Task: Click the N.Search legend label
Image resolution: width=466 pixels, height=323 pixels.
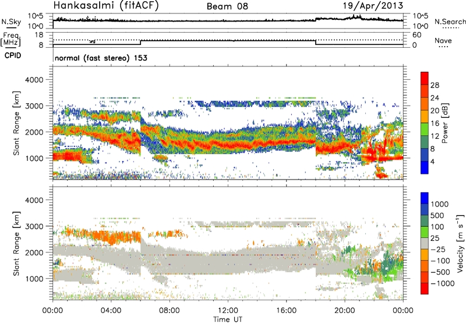Action: click(x=450, y=22)
